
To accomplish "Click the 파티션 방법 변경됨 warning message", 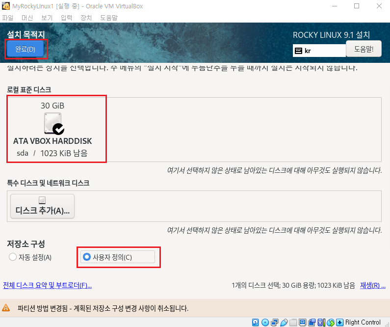I will (x=103, y=308).
